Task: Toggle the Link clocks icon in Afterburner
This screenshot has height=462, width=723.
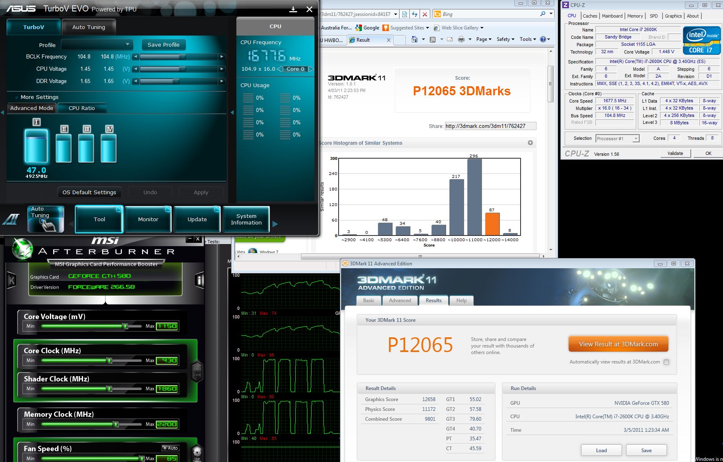Action: (197, 371)
